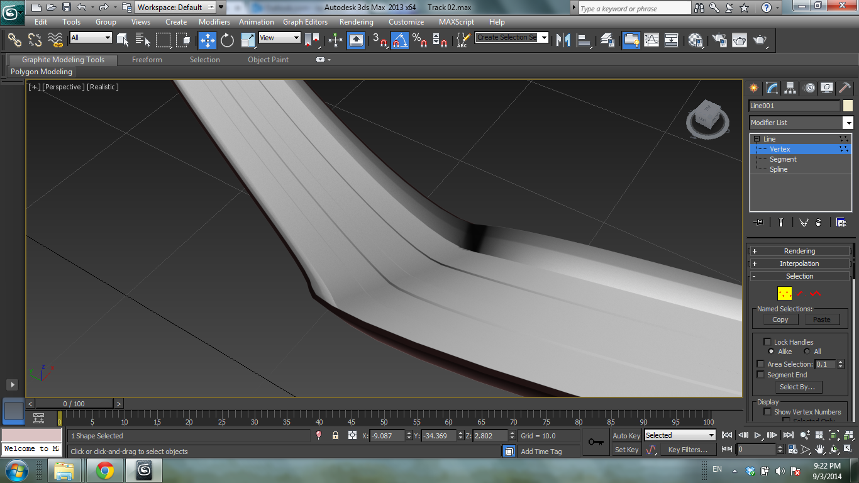
Task: Open the Hierarchy panel tab
Action: click(790, 88)
